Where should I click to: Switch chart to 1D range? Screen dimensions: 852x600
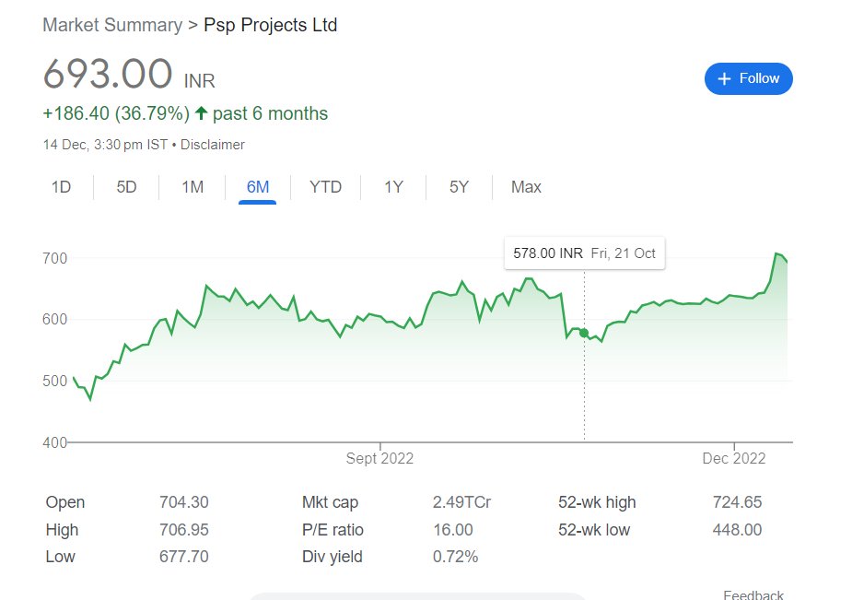(61, 187)
